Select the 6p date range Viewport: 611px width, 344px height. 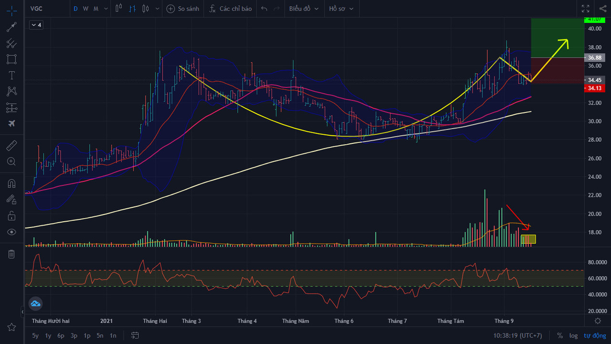click(61, 335)
